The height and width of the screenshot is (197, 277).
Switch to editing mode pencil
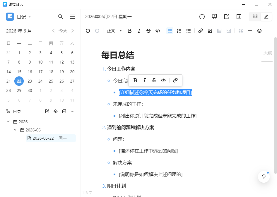pyautogui.click(x=266, y=17)
